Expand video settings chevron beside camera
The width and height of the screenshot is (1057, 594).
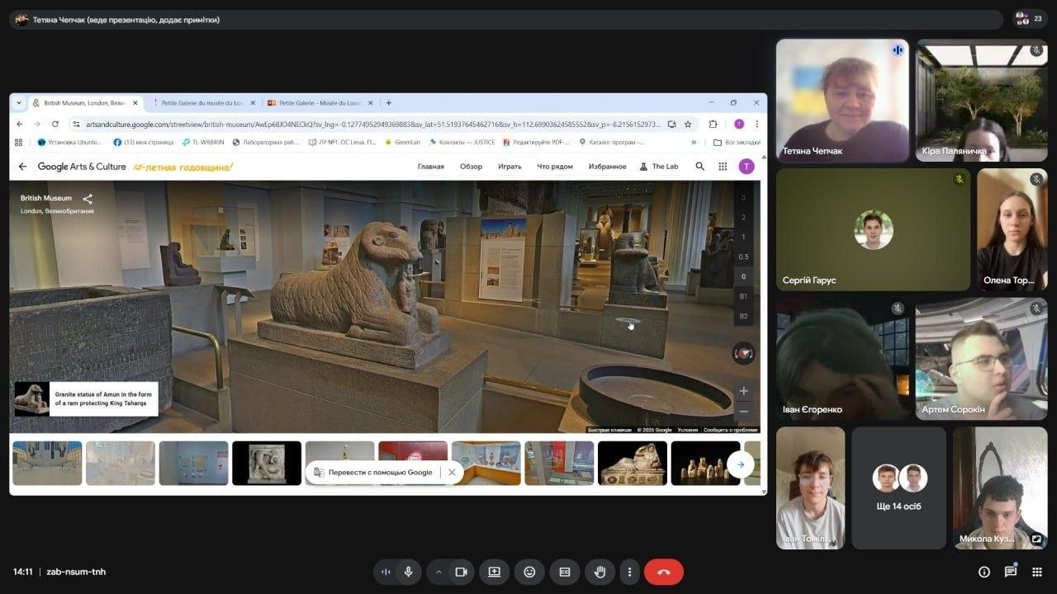438,572
